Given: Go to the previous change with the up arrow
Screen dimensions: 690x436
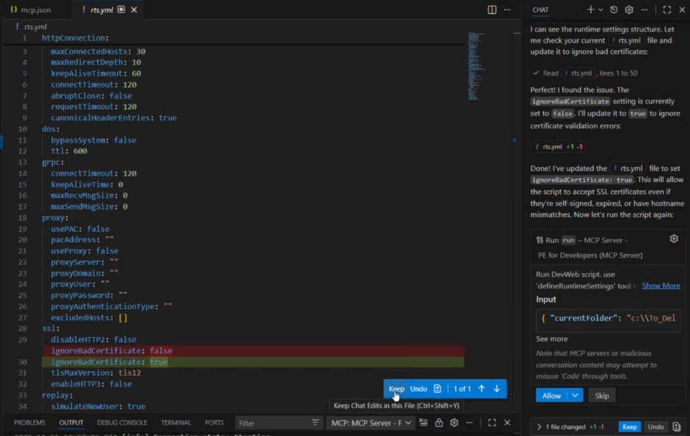Looking at the screenshot, I should [x=481, y=389].
